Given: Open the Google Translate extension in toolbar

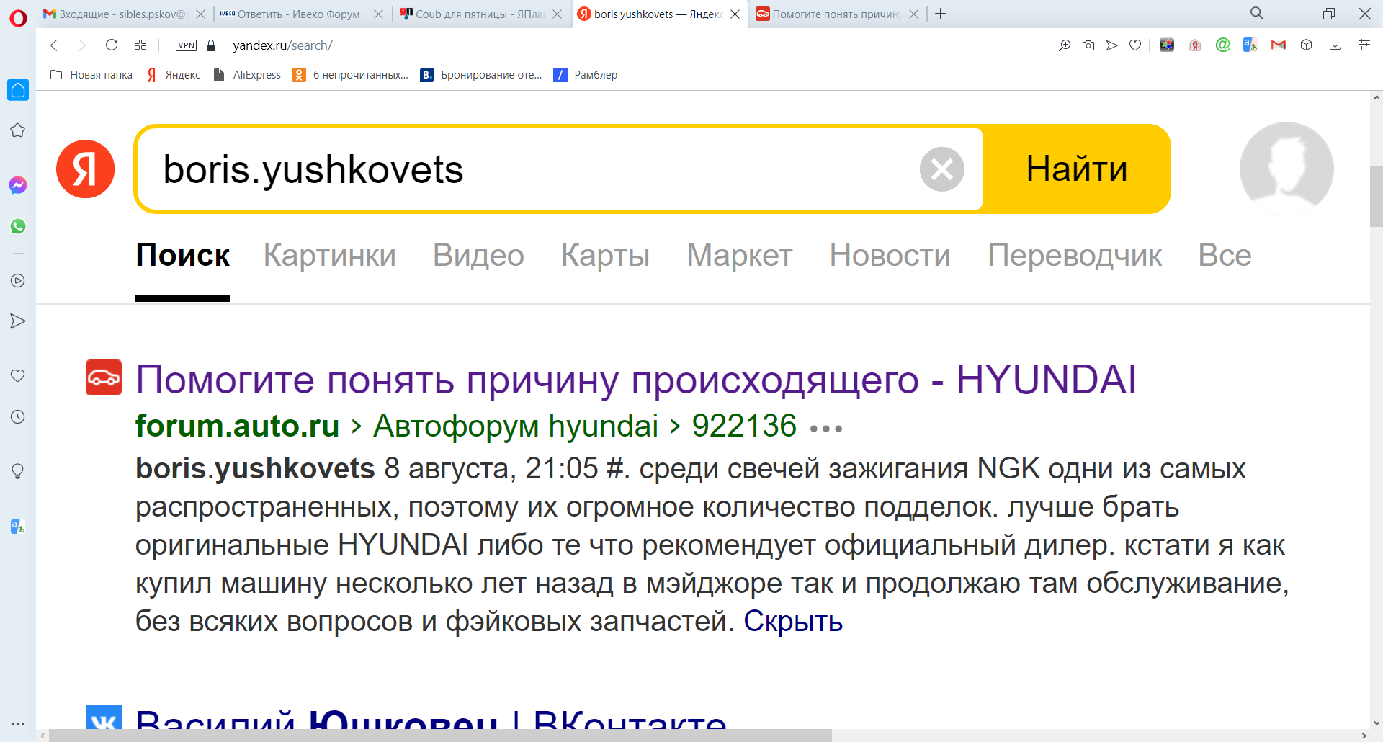Looking at the screenshot, I should (x=1250, y=45).
